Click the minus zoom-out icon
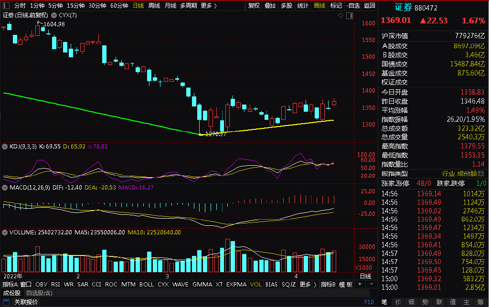The image size is (489, 307). (372, 284)
